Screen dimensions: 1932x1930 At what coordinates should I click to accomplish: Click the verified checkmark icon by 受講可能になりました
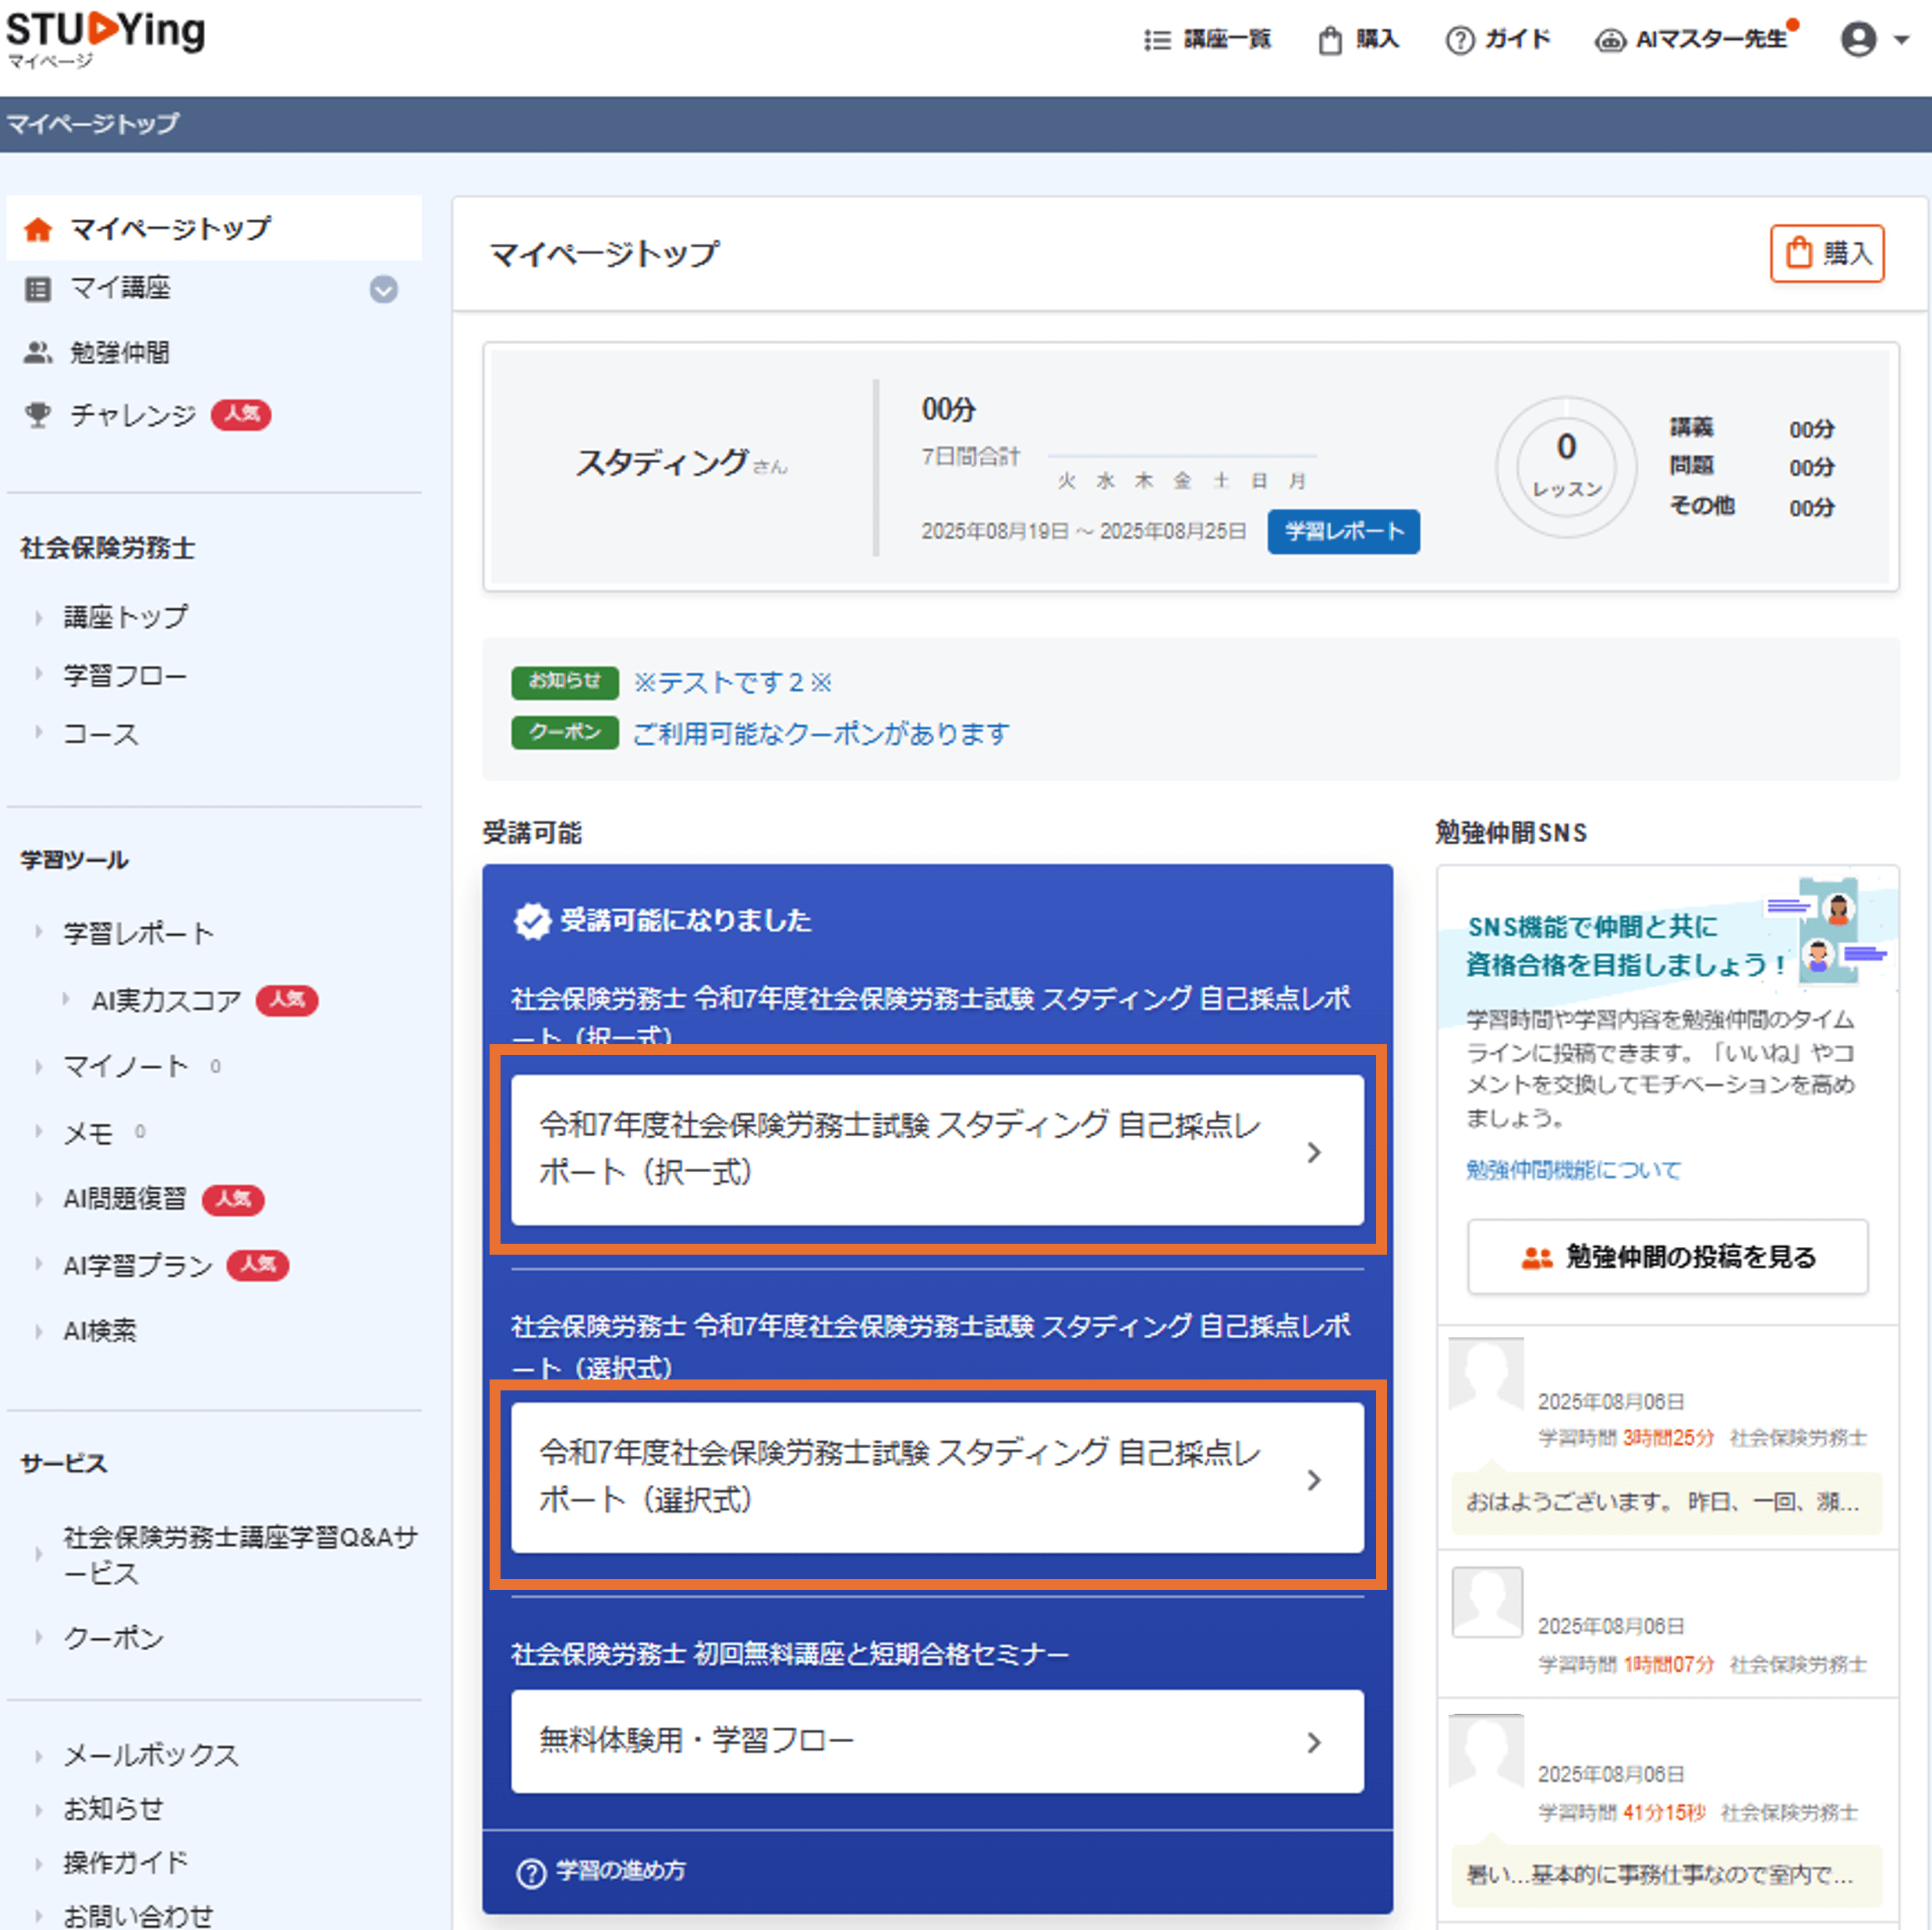tap(532, 921)
